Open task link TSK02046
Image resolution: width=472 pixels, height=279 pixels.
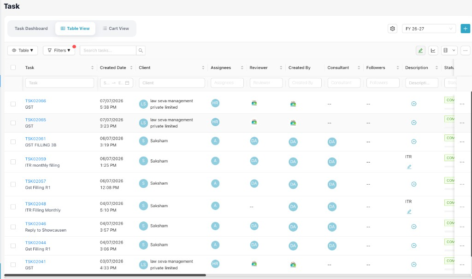(x=35, y=224)
